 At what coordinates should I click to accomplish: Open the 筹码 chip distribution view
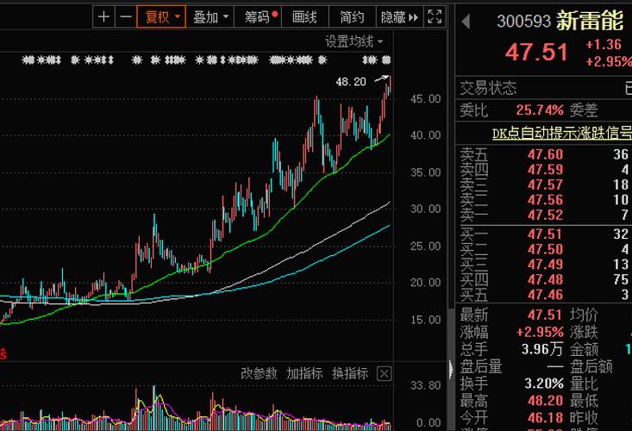257,17
